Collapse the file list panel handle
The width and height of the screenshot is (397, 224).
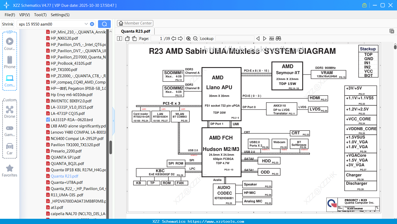(x=113, y=121)
